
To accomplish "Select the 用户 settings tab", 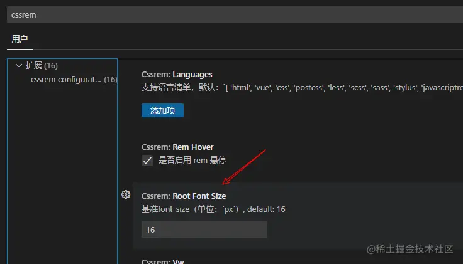I will [20, 39].
